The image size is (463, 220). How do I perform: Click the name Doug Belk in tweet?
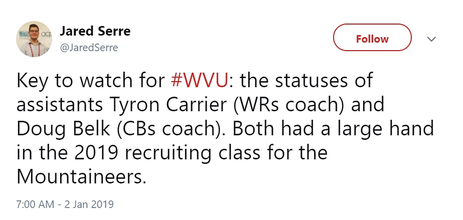[x=65, y=129]
